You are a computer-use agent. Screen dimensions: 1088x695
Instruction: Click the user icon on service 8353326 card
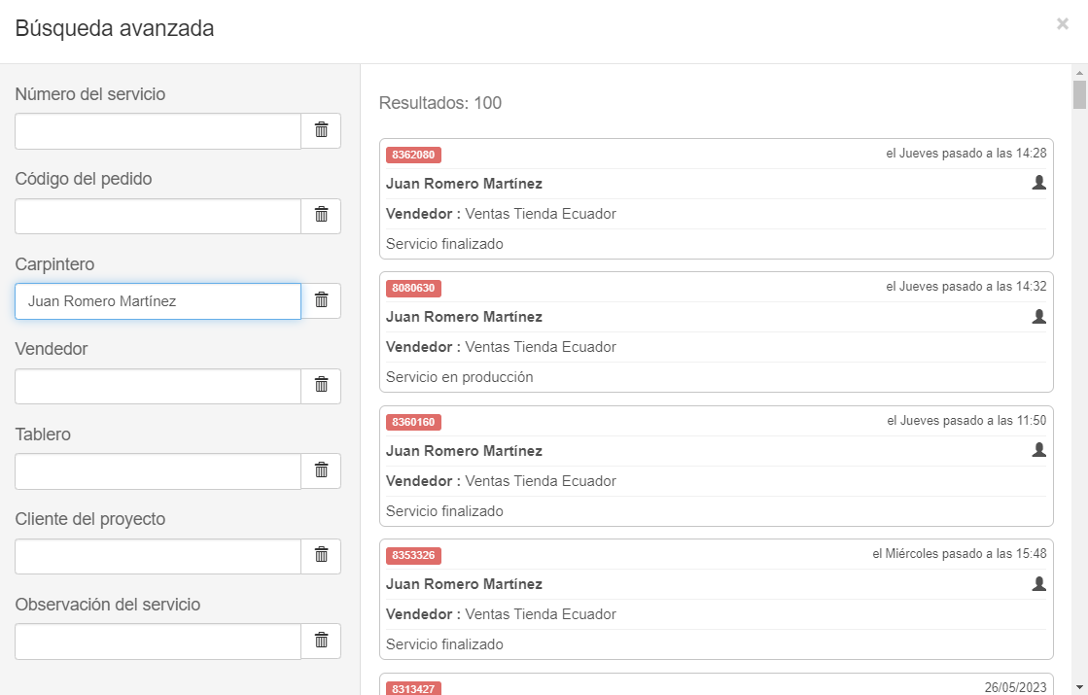1038,583
